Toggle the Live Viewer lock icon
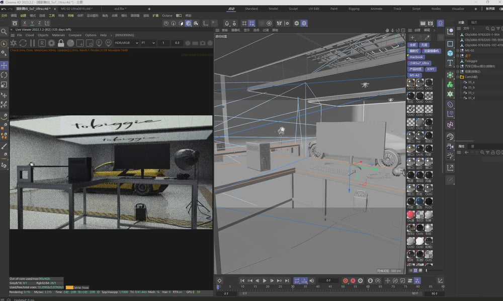The image size is (503, 301). (x=61, y=43)
